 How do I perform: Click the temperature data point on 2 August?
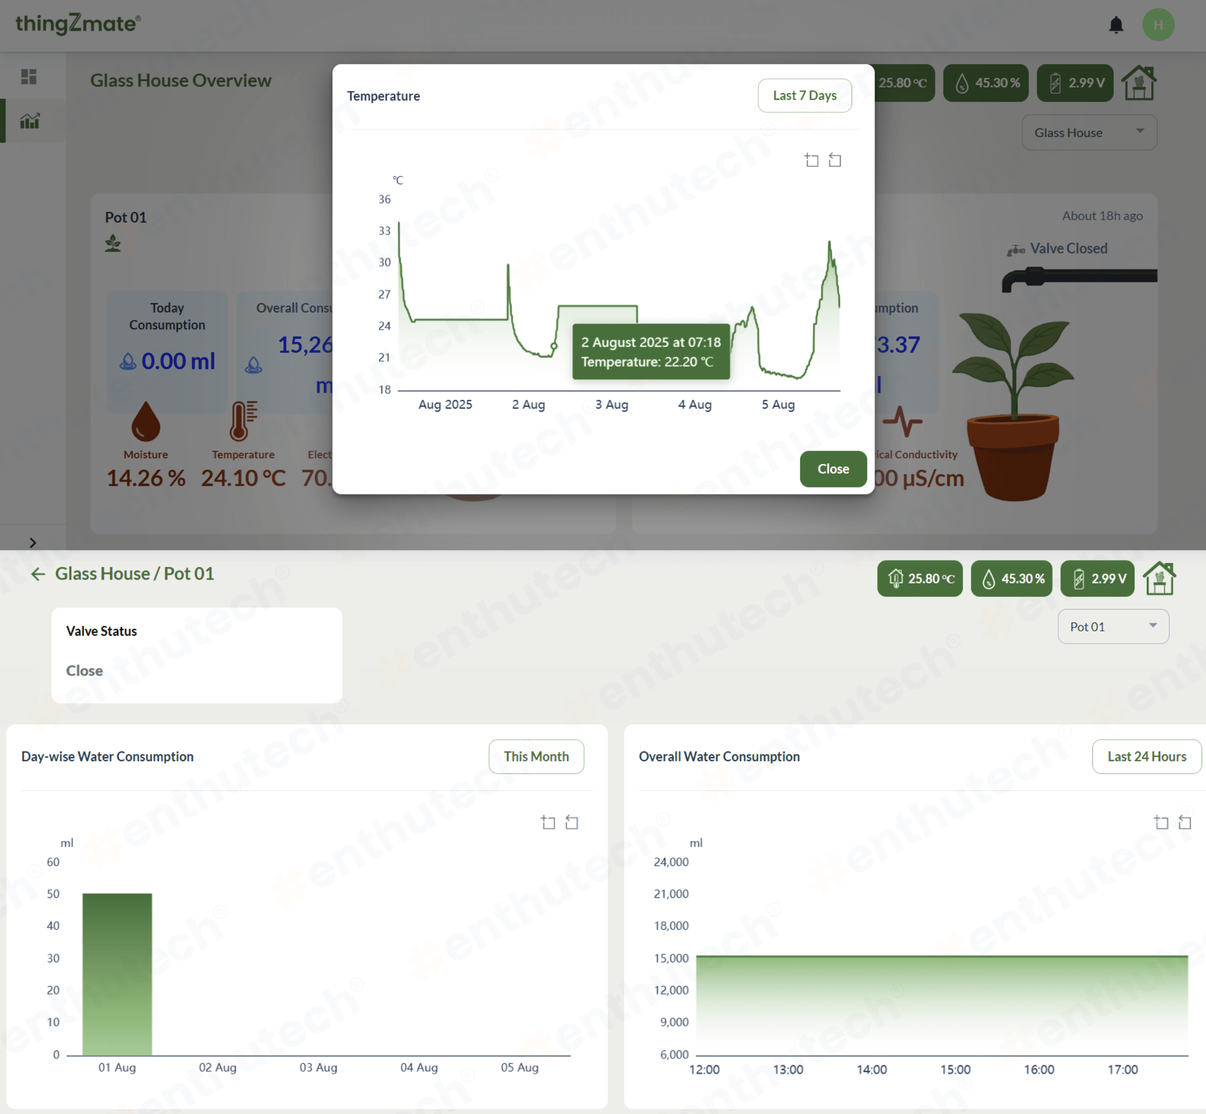[554, 346]
